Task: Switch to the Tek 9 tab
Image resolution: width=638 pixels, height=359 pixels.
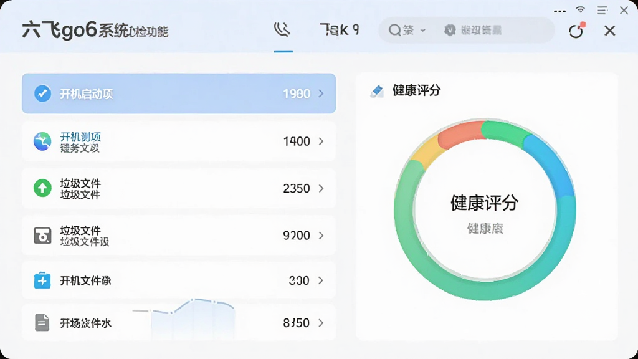Action: [x=340, y=29]
